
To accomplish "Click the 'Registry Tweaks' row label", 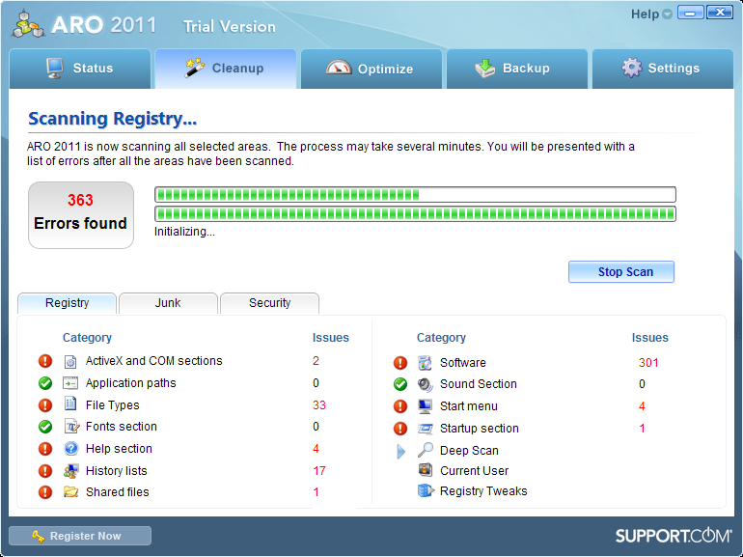I will click(483, 491).
